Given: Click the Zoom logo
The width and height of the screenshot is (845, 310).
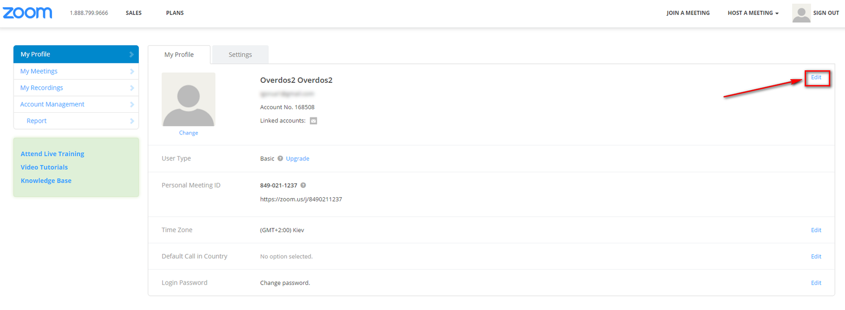Looking at the screenshot, I should pyautogui.click(x=27, y=13).
